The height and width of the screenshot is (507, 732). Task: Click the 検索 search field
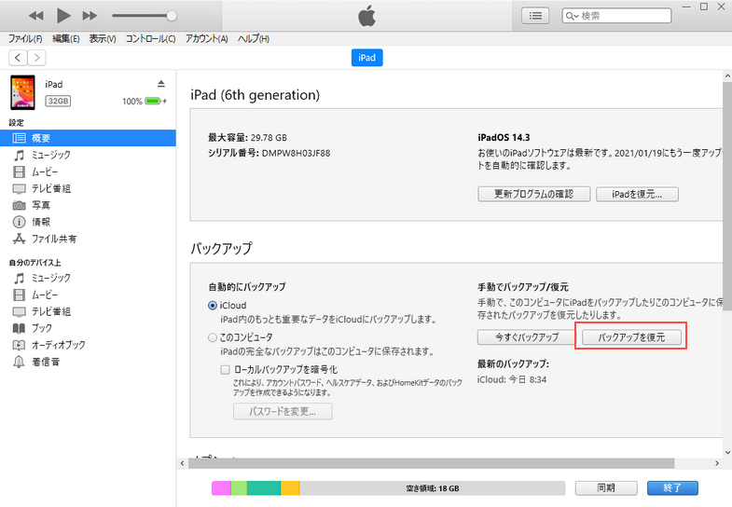point(616,16)
